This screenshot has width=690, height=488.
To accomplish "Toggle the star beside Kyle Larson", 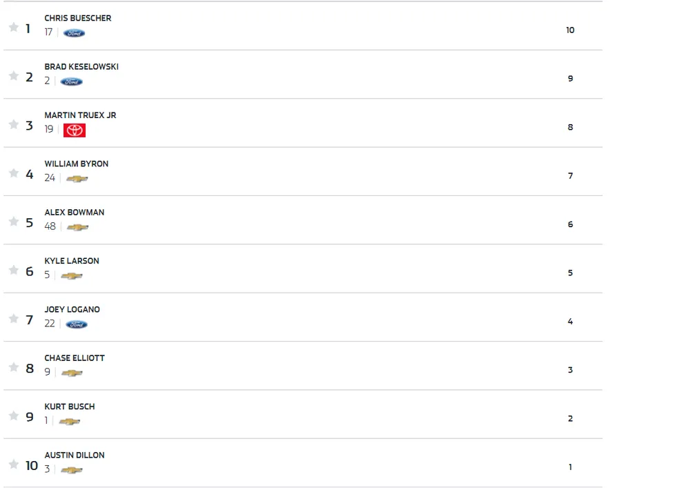I will [x=13, y=270].
